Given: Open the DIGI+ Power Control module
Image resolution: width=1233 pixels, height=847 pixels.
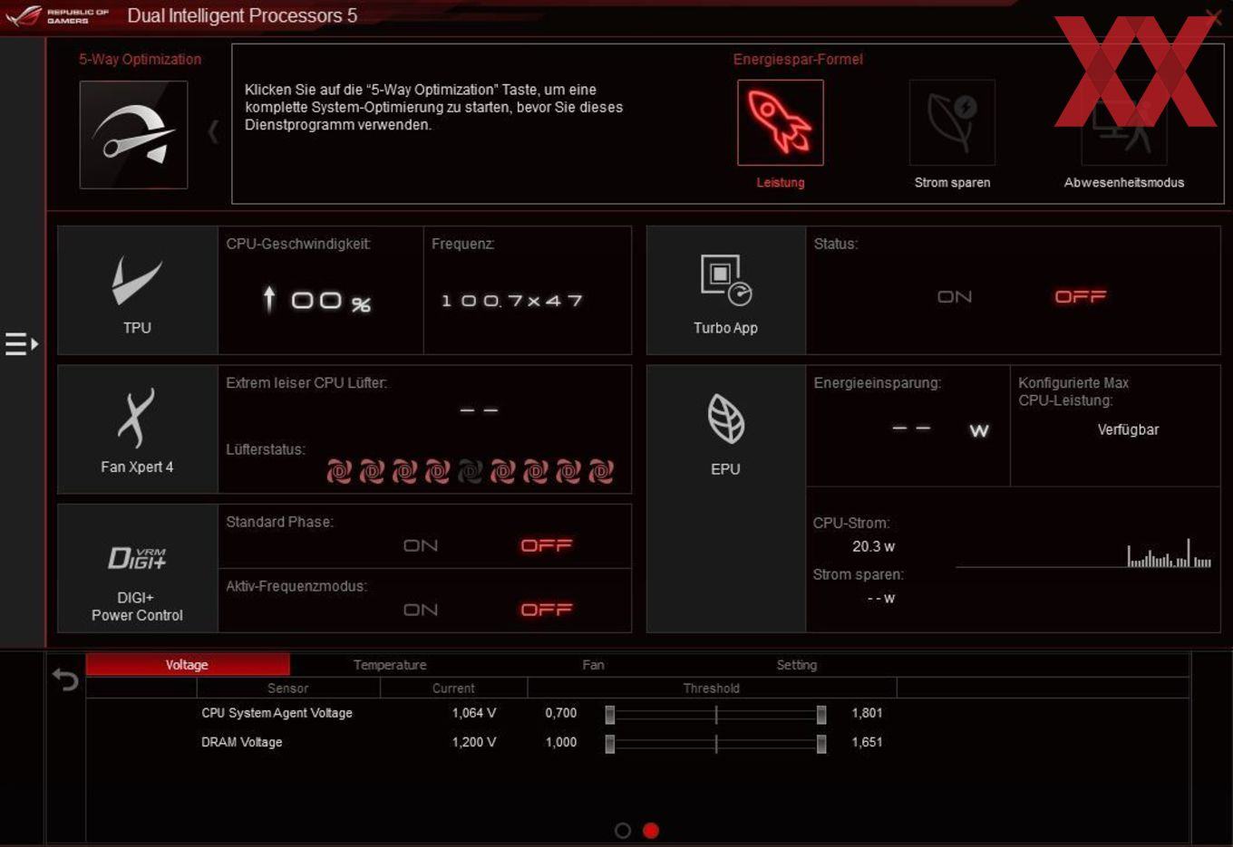Looking at the screenshot, I should pos(138,568).
